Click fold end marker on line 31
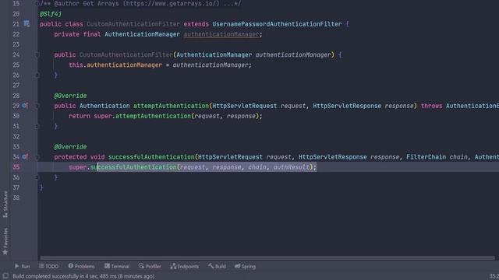Viewport: 499px width, 280px height. coord(37,126)
